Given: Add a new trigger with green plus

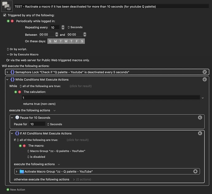Looking at the screenshot, I should coord(8,21).
